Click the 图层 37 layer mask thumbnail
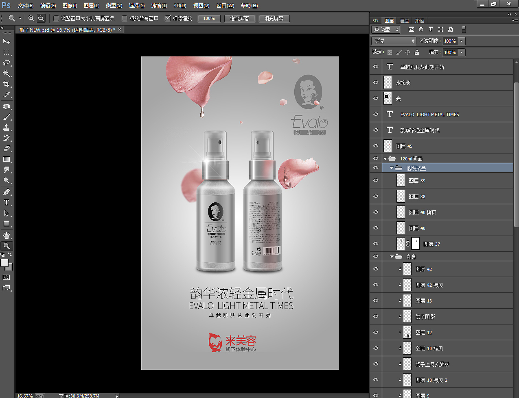The image size is (519, 398). click(416, 244)
